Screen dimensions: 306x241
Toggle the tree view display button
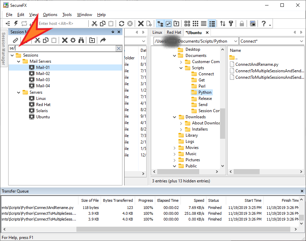tap(160, 23)
